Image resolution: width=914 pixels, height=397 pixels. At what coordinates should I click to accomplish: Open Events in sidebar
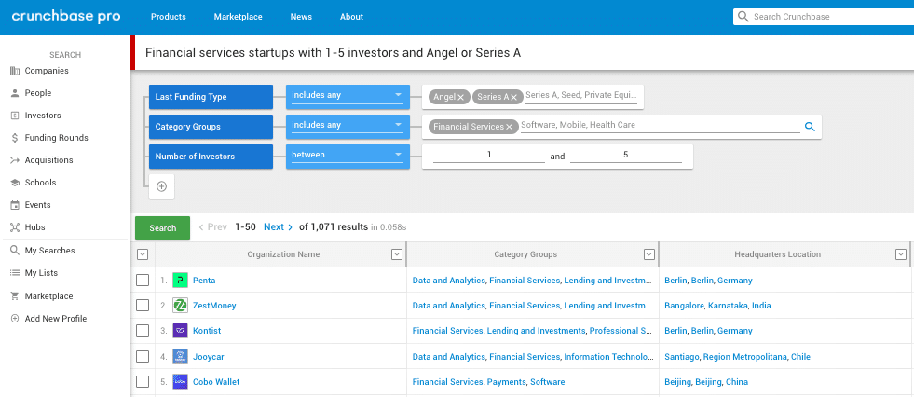(x=31, y=205)
